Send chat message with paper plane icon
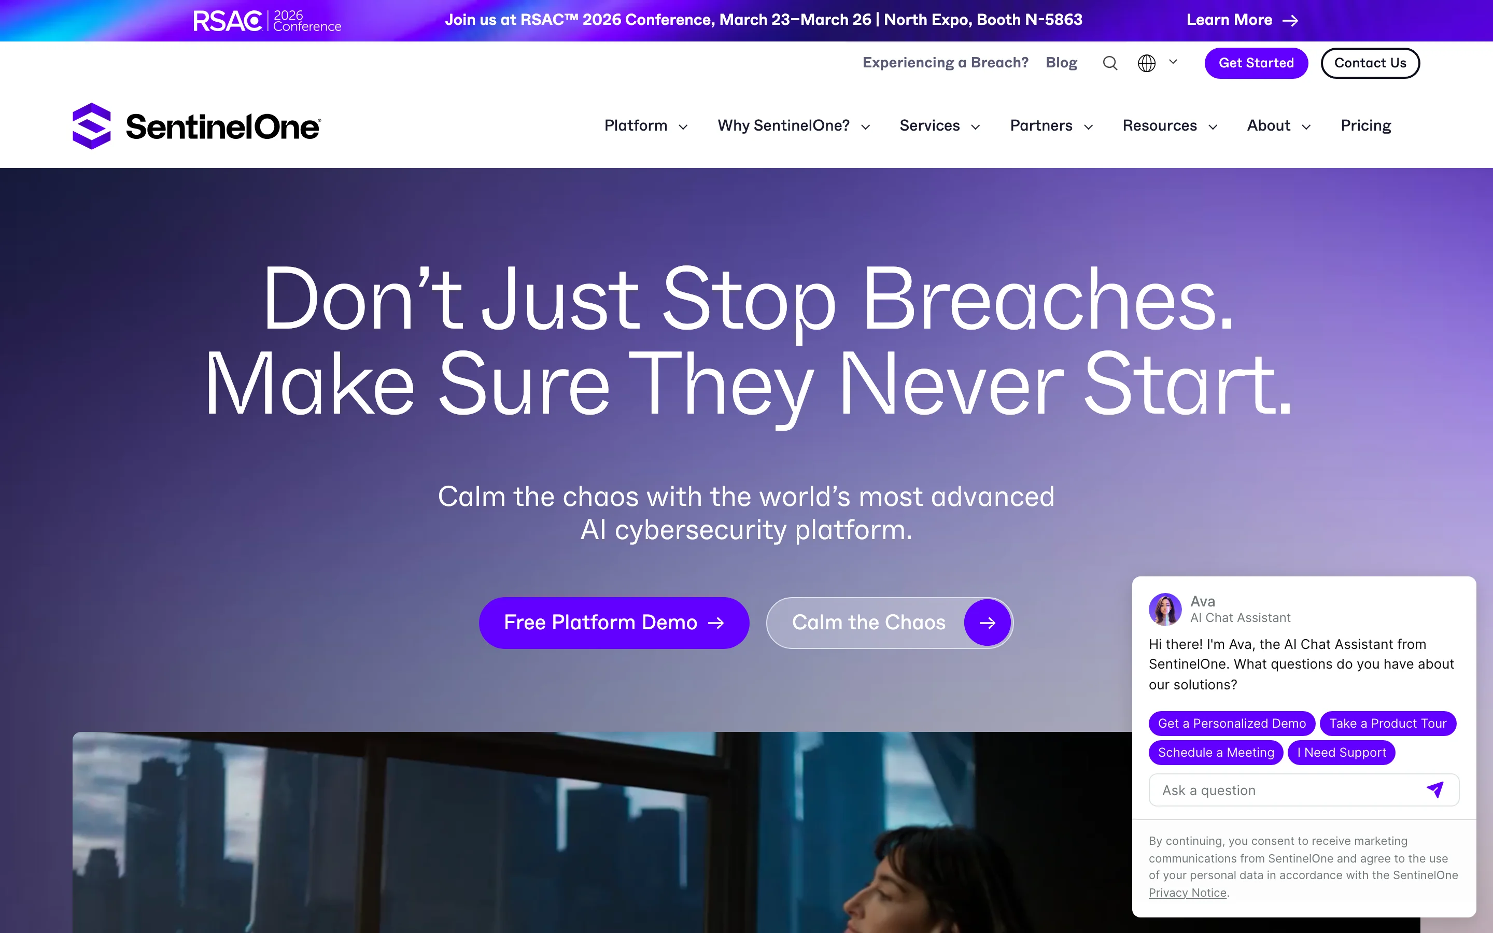 pyautogui.click(x=1435, y=790)
